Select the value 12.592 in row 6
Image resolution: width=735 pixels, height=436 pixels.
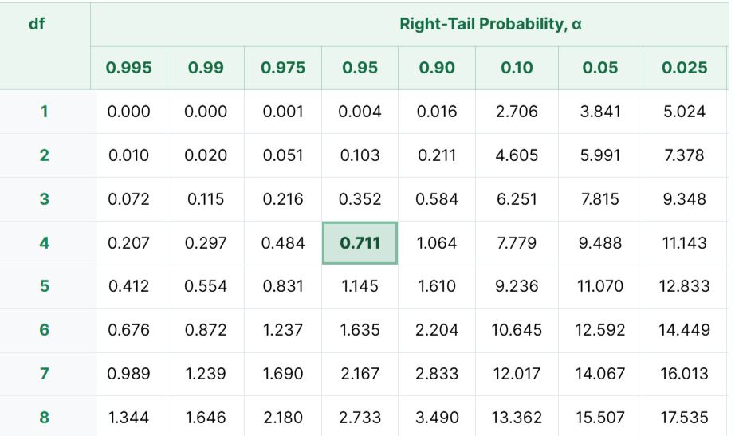[x=600, y=330]
